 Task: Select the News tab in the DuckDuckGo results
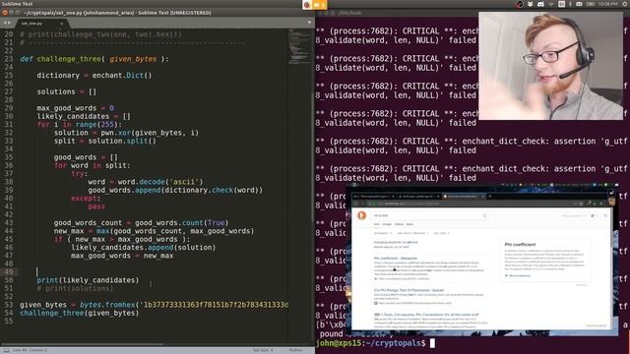point(409,224)
